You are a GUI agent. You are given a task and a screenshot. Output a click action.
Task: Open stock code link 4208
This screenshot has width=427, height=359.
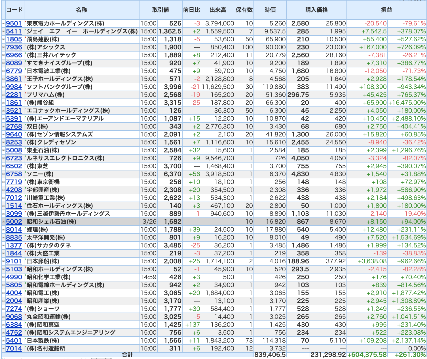tap(14, 190)
